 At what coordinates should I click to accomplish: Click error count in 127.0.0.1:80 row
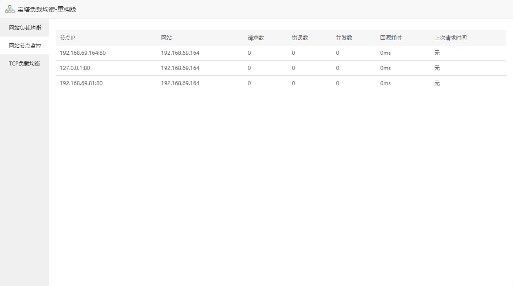tap(293, 68)
